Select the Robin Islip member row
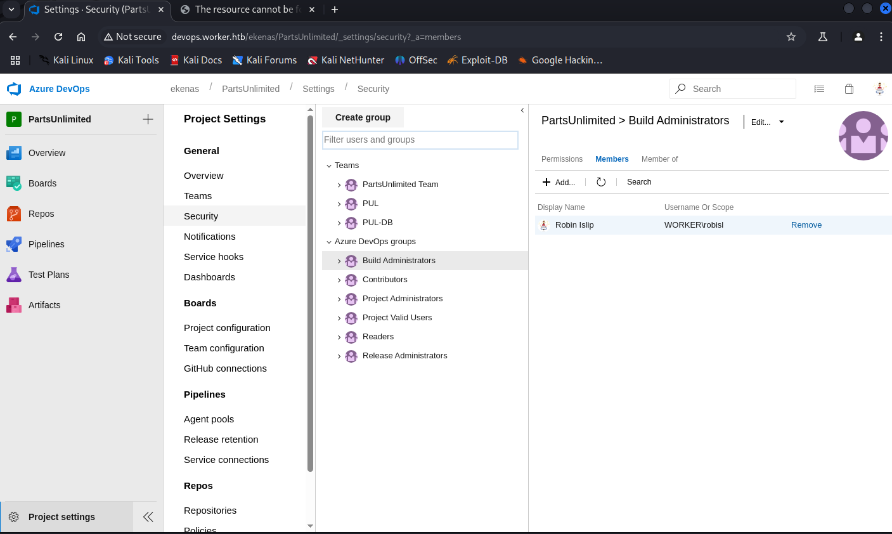This screenshot has height=534, width=892. [x=713, y=225]
